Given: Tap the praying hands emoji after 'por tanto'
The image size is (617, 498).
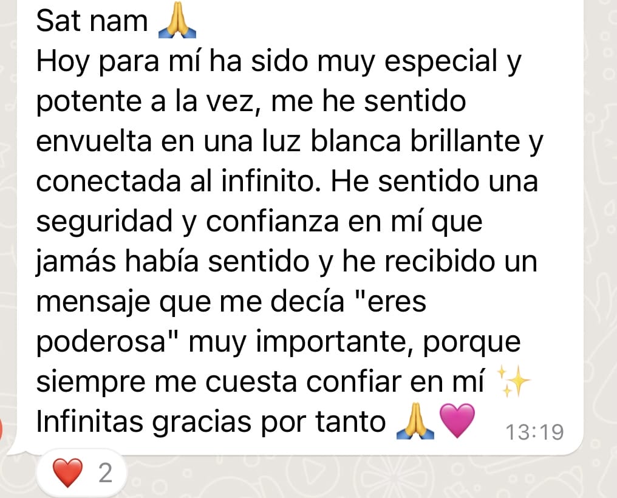Looking at the screenshot, I should point(415,421).
